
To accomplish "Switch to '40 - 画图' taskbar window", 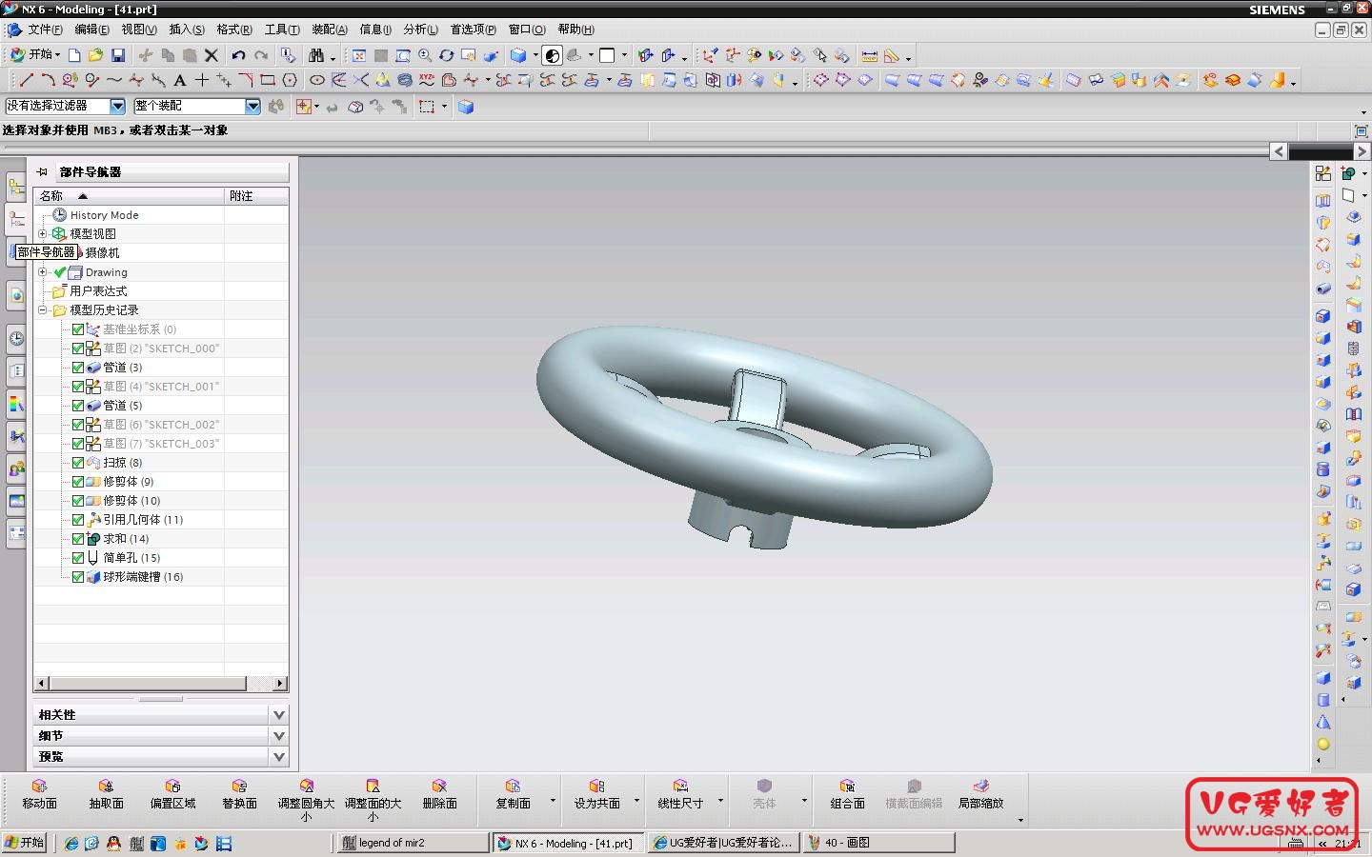I will (879, 843).
